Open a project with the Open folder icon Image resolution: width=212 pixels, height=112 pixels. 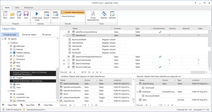click(12, 14)
